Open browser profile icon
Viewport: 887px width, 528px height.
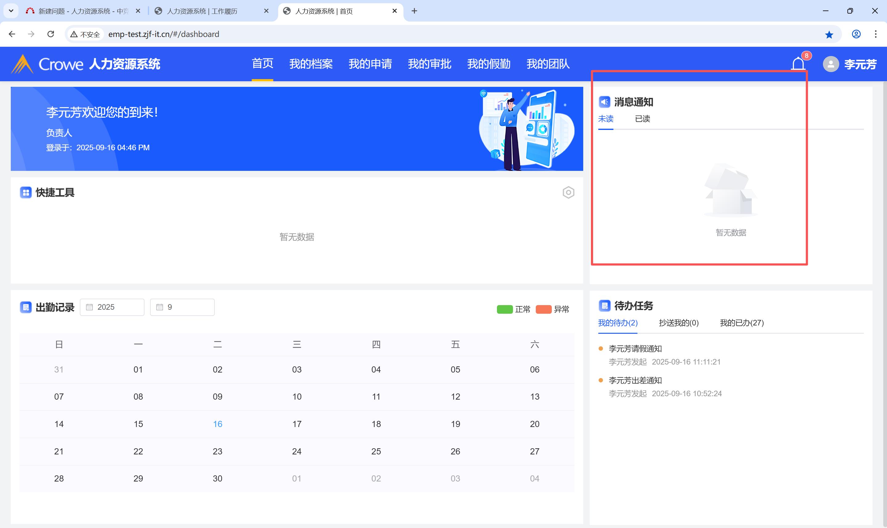point(856,34)
